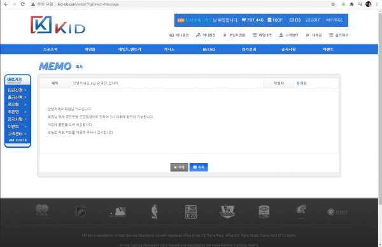Image resolution: width=382 pixels, height=247 pixels.
Task: Expand 이벤트 in the shortcut sidebar
Action: [x=17, y=127]
